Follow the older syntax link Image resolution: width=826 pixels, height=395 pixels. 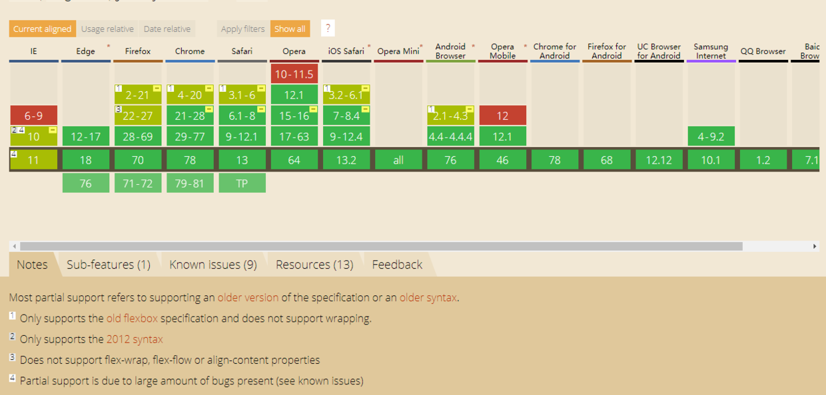pyautogui.click(x=428, y=298)
